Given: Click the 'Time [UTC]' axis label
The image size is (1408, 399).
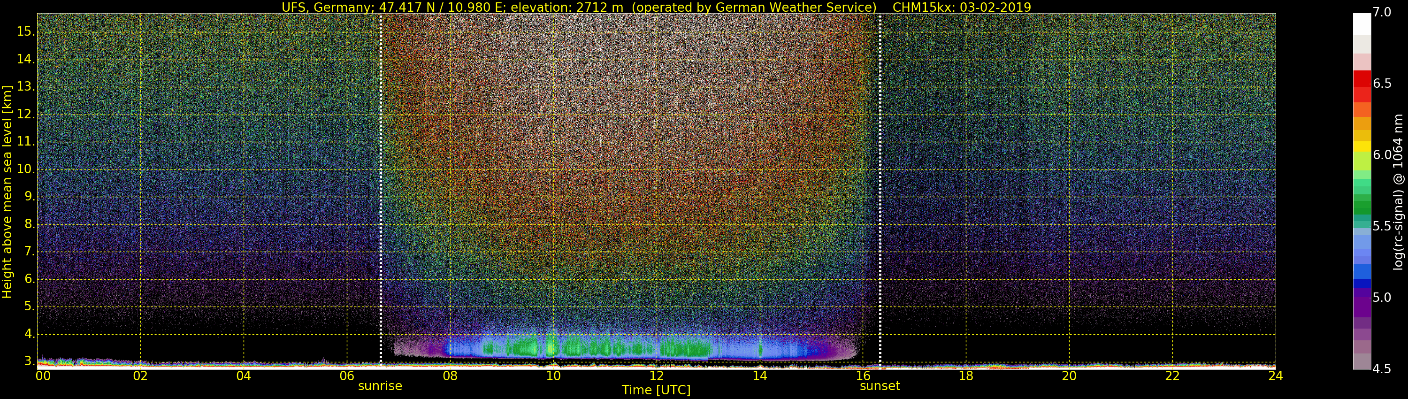Looking at the screenshot, I should click(x=656, y=390).
